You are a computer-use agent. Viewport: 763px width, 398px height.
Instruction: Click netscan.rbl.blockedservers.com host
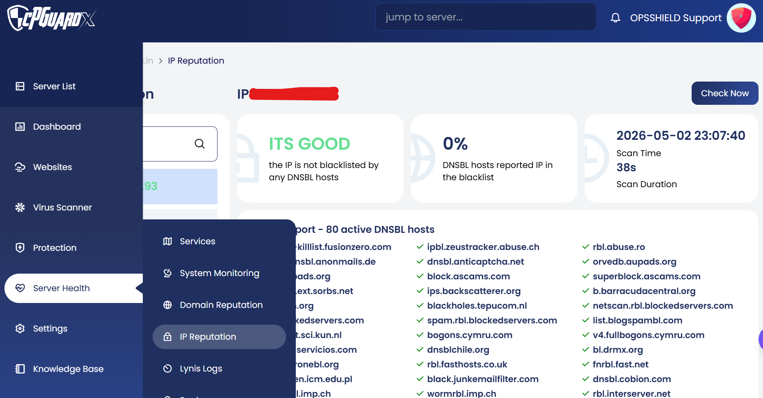pos(663,305)
